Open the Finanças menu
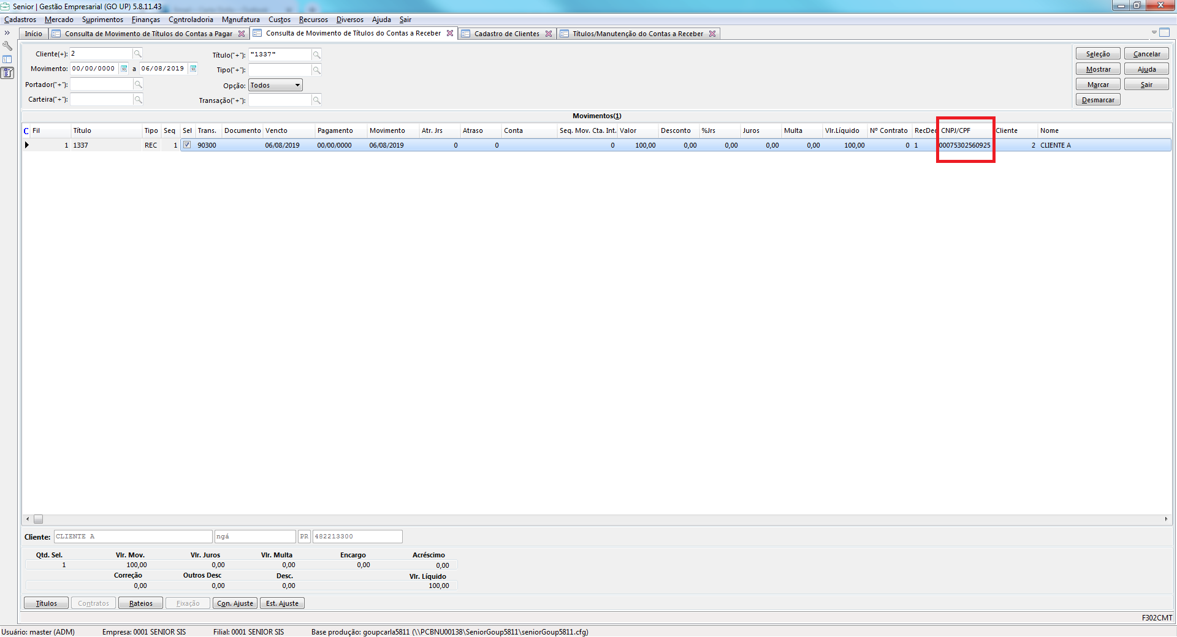The height and width of the screenshot is (637, 1177). coord(145,20)
